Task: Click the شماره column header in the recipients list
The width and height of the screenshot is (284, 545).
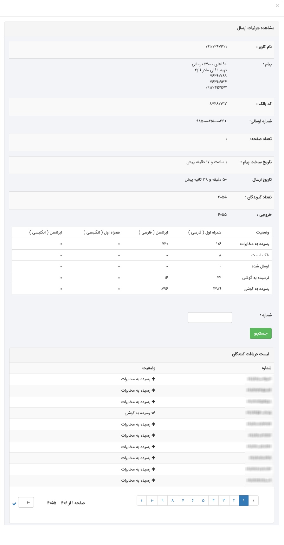Action: pos(267,368)
